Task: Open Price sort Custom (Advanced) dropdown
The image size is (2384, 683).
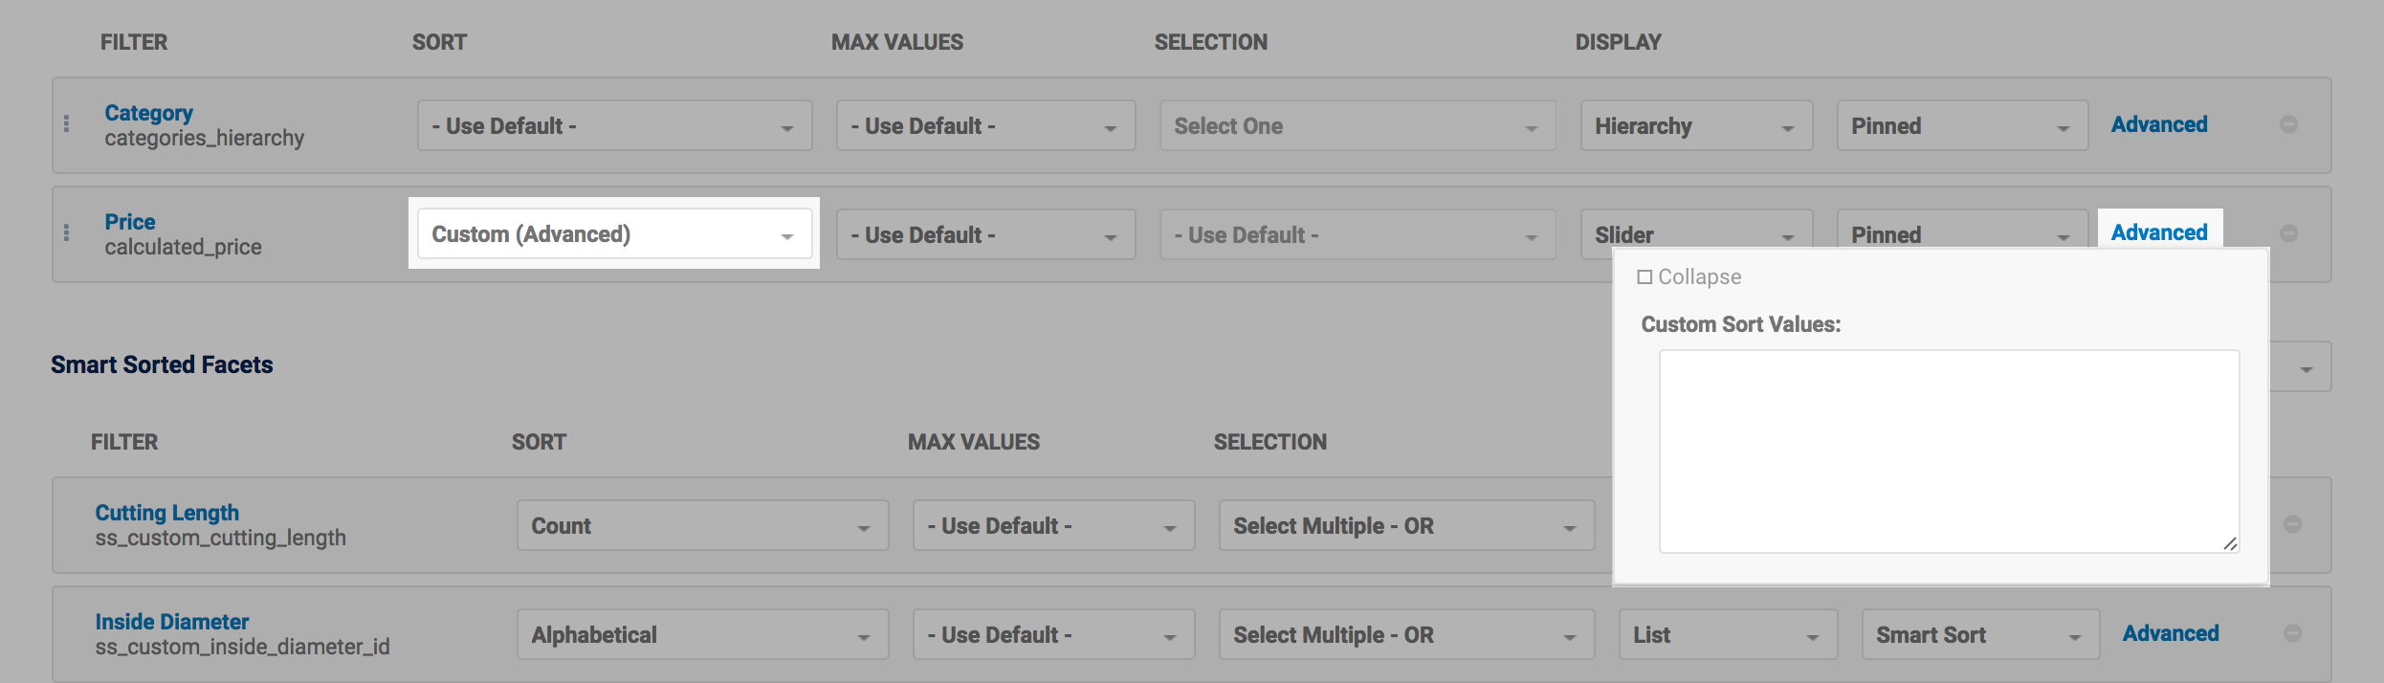Action: tap(614, 234)
